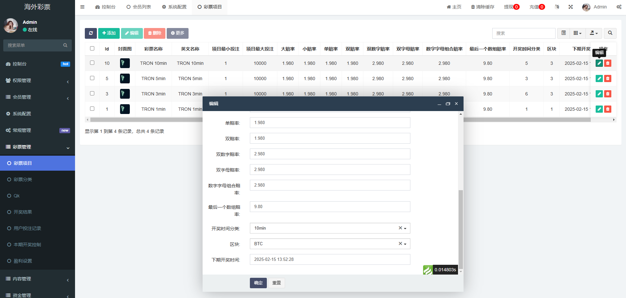
Task: Open the TRON 3min cover thumbnail
Action: click(125, 94)
